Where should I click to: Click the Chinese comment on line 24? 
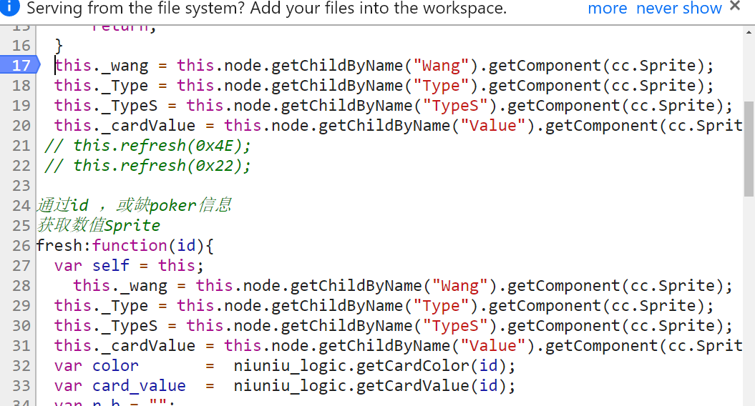(134, 205)
